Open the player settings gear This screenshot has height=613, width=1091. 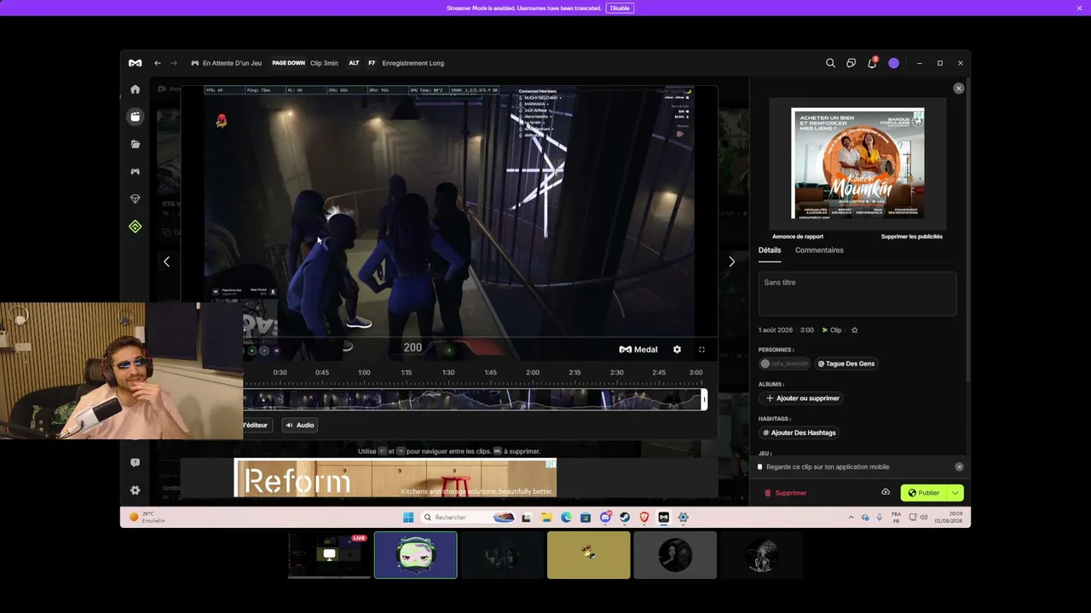[x=677, y=349]
